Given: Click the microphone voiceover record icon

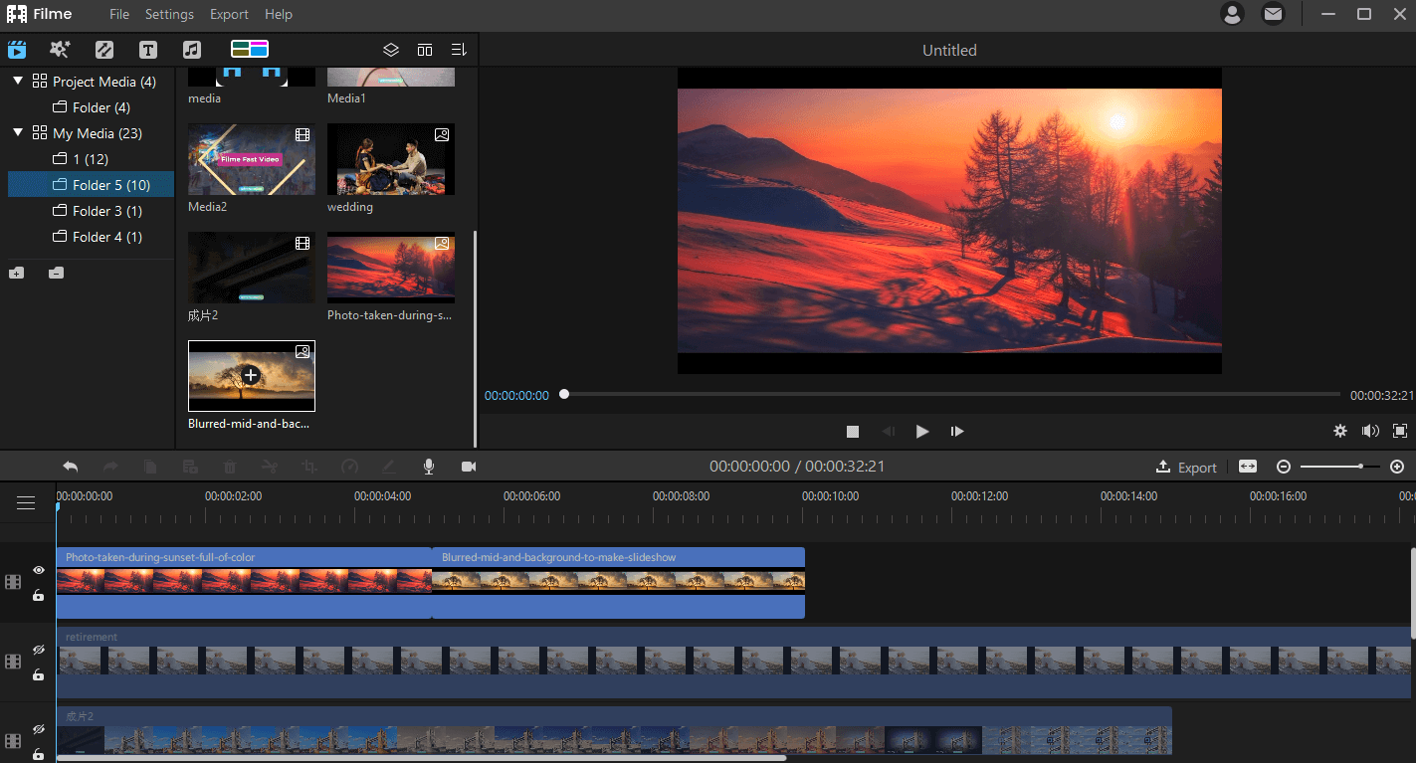Looking at the screenshot, I should point(429,467).
